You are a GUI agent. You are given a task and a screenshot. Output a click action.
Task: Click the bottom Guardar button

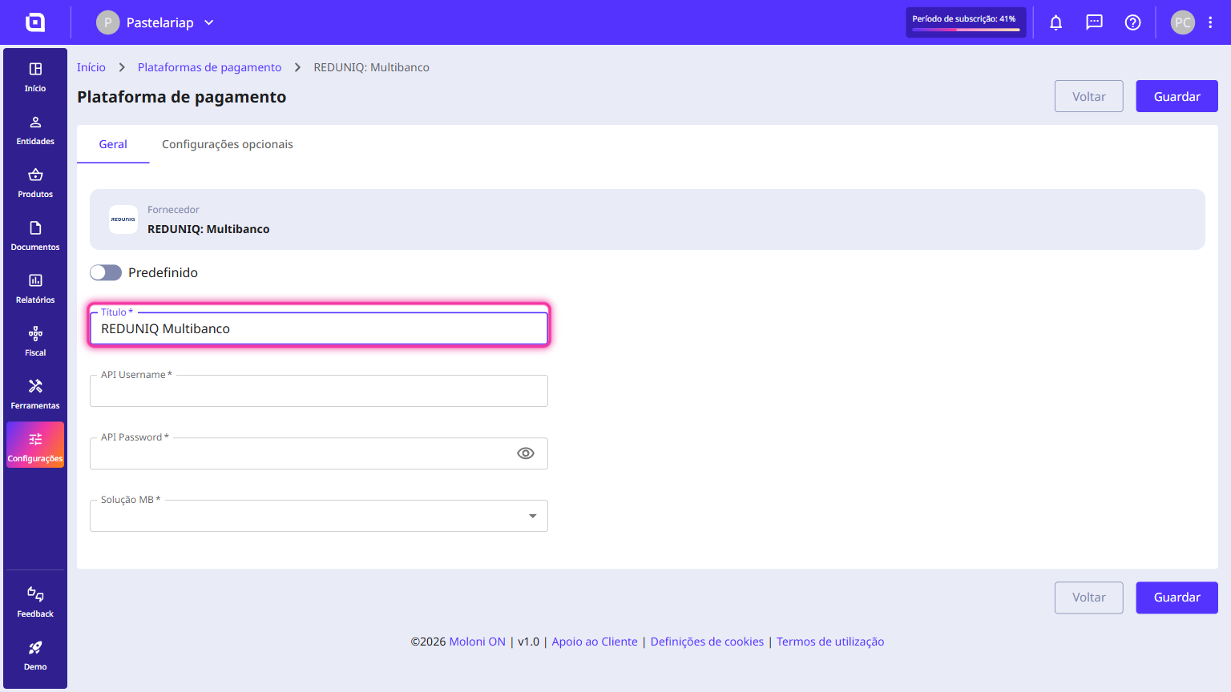pyautogui.click(x=1177, y=597)
